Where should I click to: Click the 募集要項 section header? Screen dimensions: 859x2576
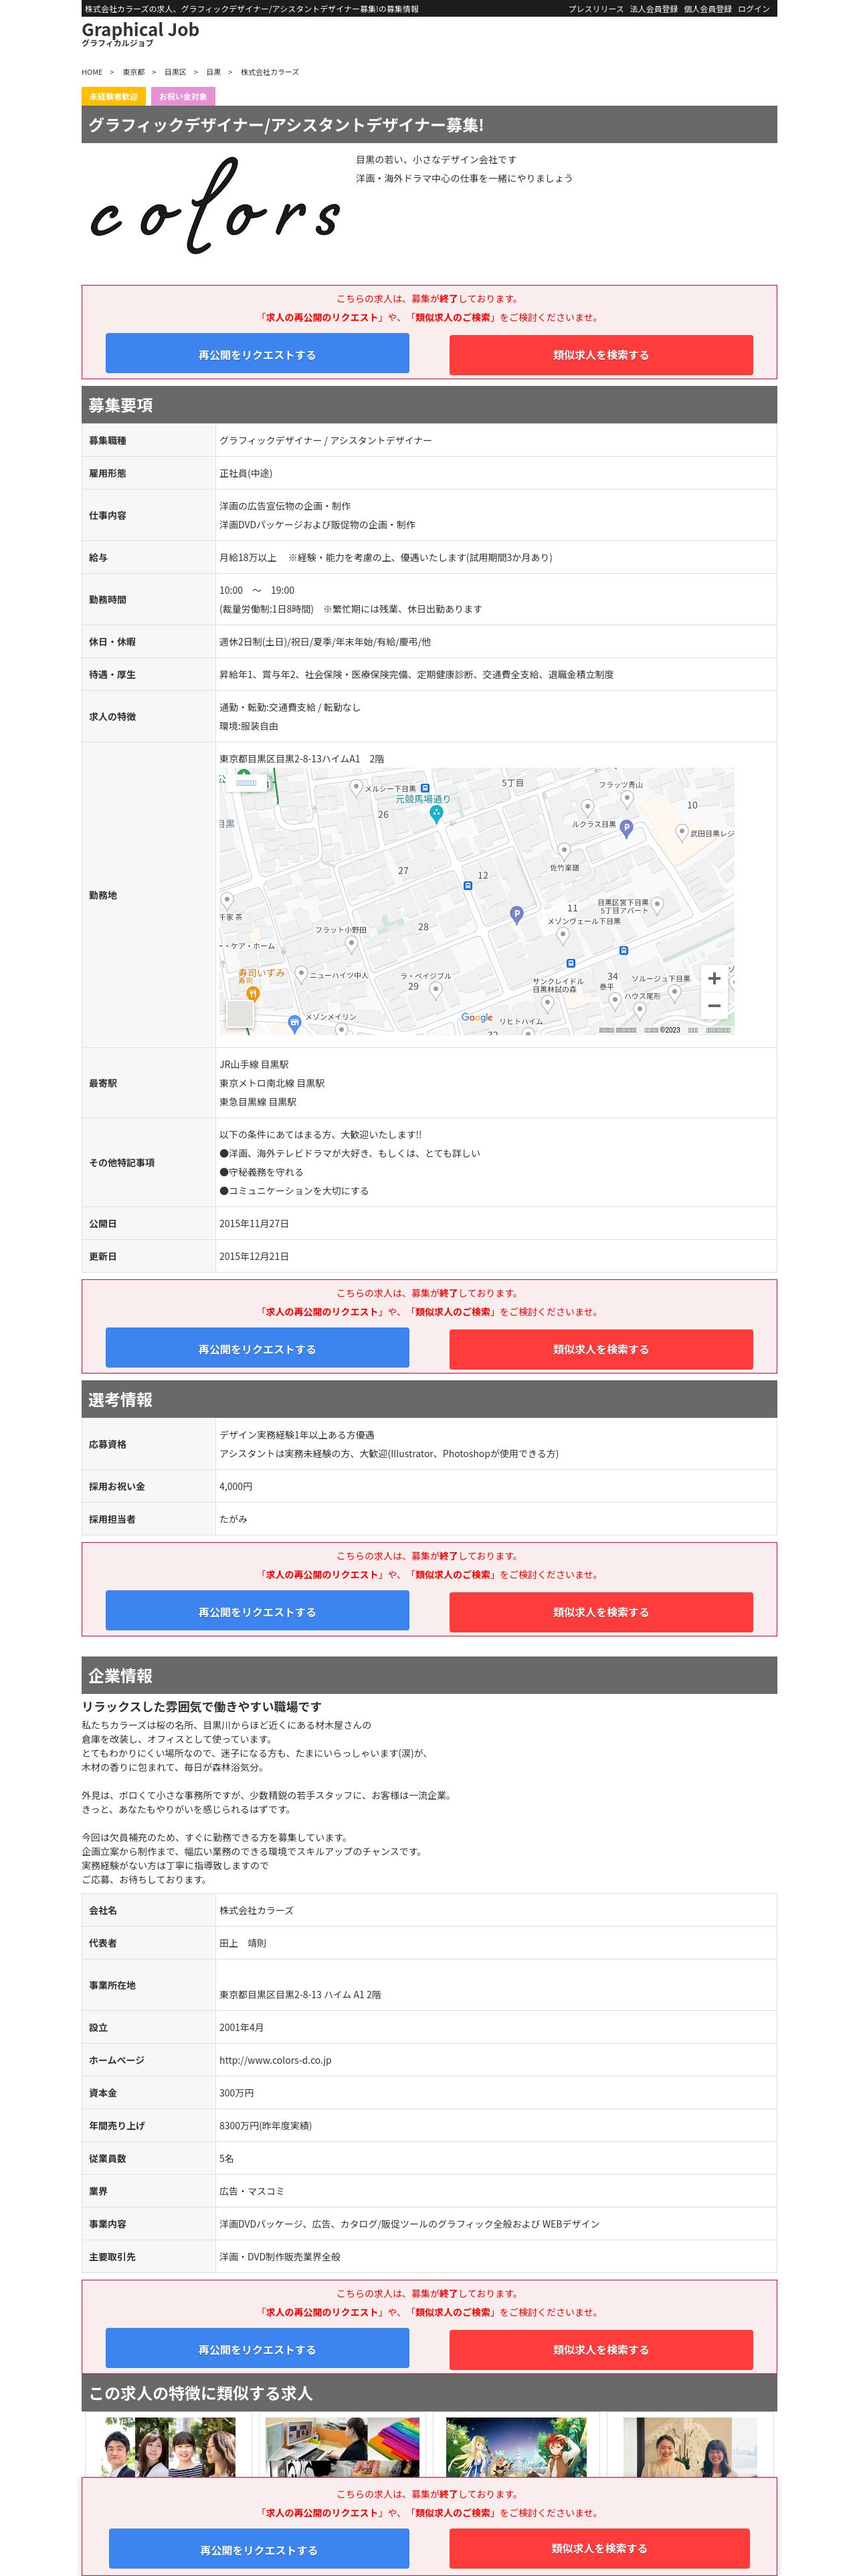pyautogui.click(x=429, y=405)
